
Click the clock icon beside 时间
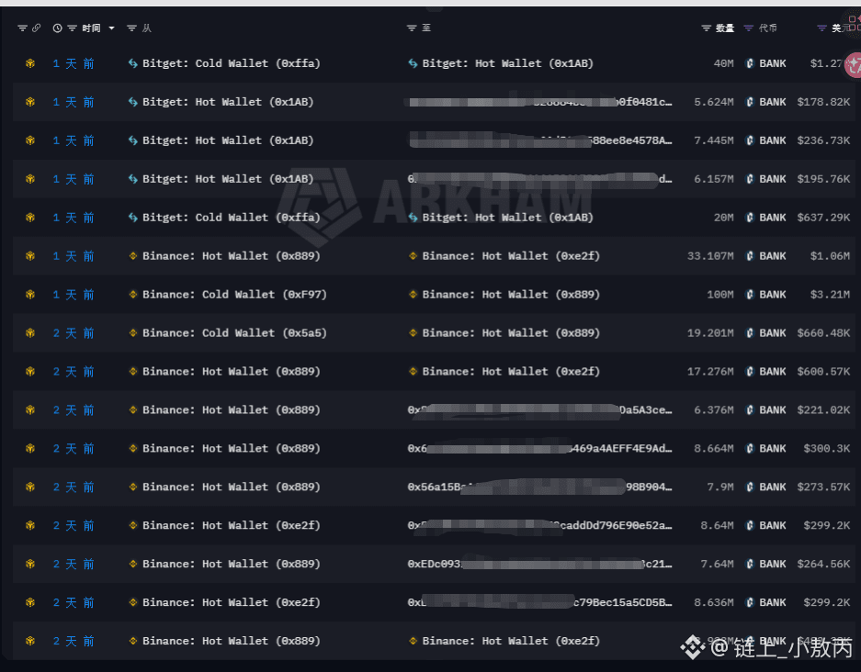click(57, 28)
